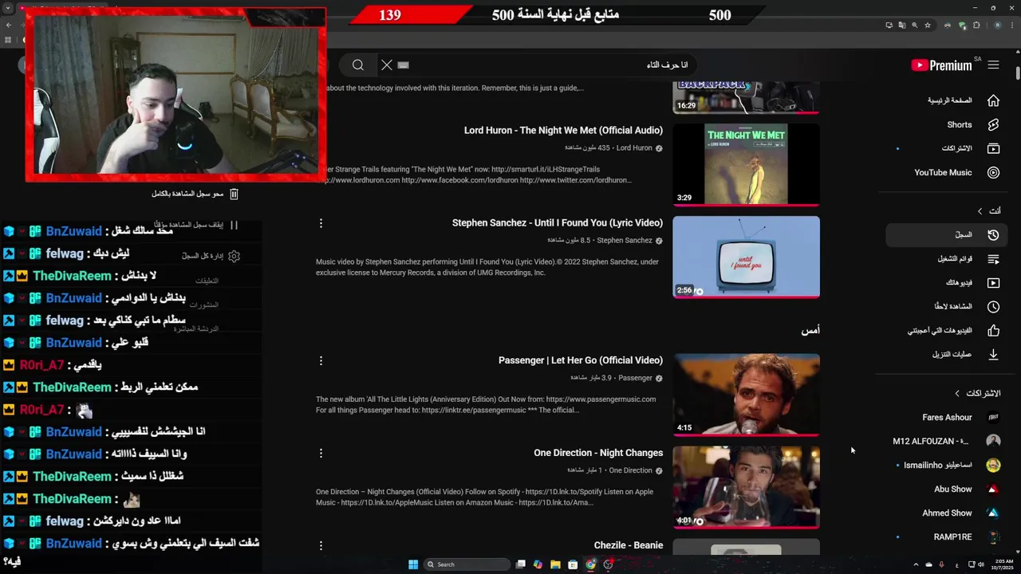
Task: Expand the 'أنت' (You) section chevron
Action: click(x=980, y=211)
